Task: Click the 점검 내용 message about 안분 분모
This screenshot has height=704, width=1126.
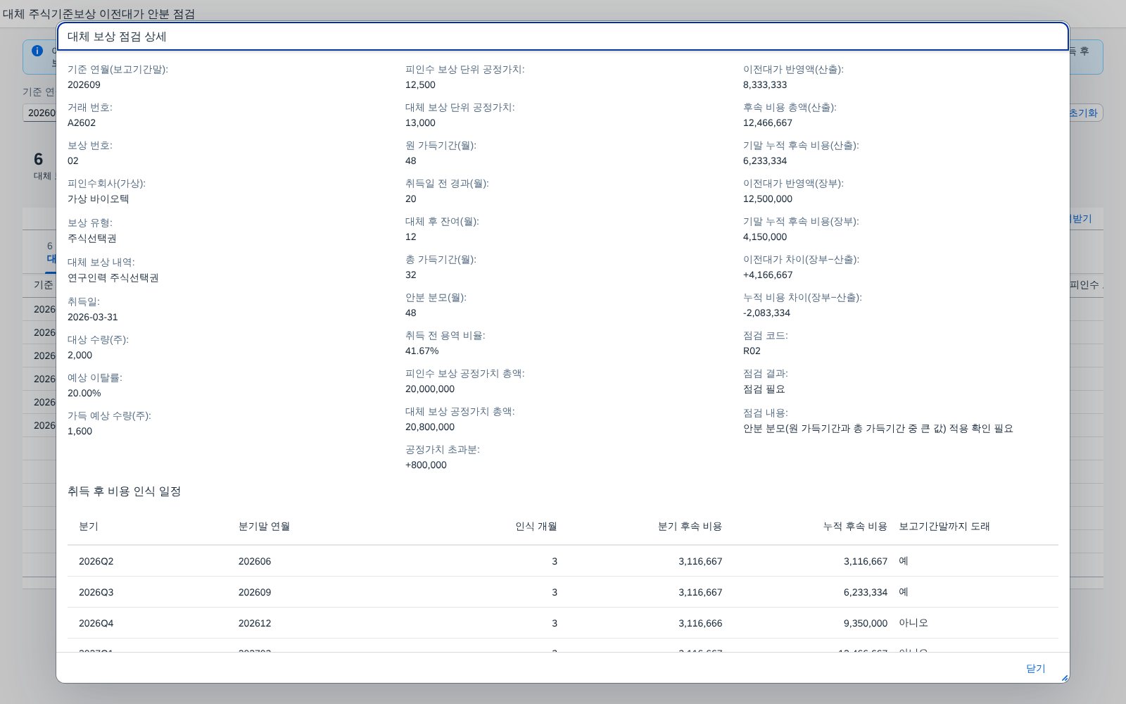Action: 878,428
